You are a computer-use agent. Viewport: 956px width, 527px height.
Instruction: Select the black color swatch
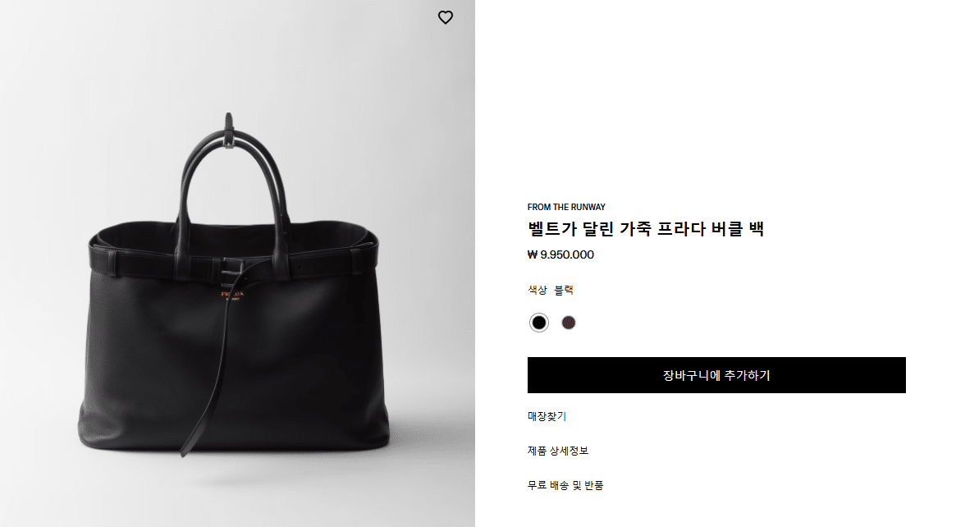(539, 323)
